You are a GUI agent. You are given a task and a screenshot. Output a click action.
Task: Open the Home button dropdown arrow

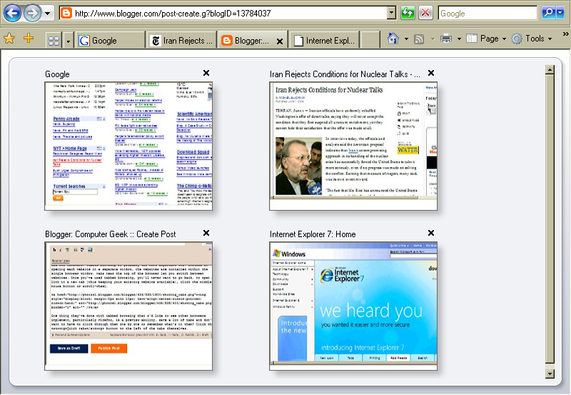(406, 39)
